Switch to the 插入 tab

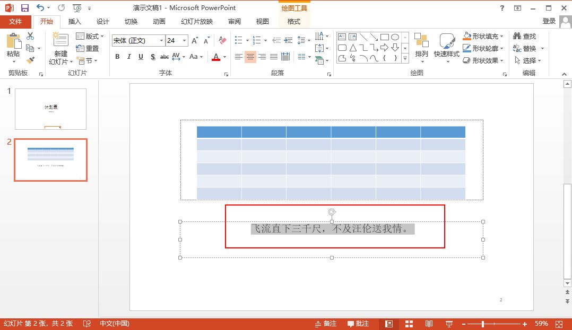pyautogui.click(x=75, y=22)
